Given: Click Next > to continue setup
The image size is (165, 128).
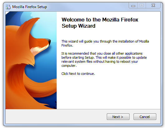Looking at the screenshot, I should [118, 117].
